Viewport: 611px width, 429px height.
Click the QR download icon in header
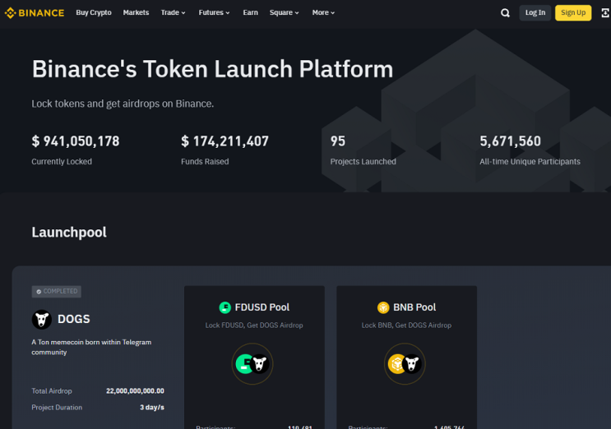click(x=605, y=13)
